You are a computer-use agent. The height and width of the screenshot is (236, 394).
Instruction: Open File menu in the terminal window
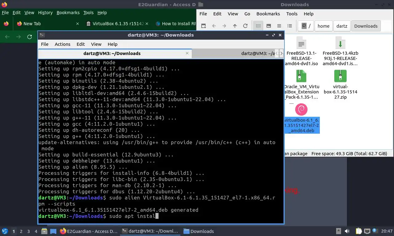coord(45,44)
